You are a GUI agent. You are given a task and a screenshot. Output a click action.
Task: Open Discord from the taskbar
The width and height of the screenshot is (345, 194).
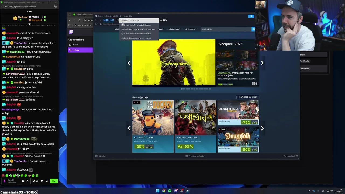176,191
